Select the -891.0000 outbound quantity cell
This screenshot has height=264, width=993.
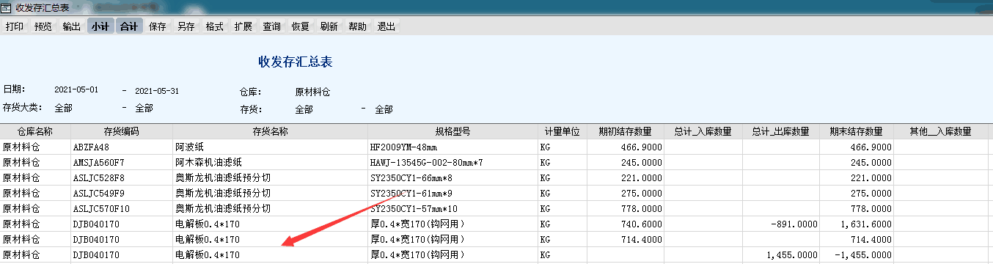point(781,224)
